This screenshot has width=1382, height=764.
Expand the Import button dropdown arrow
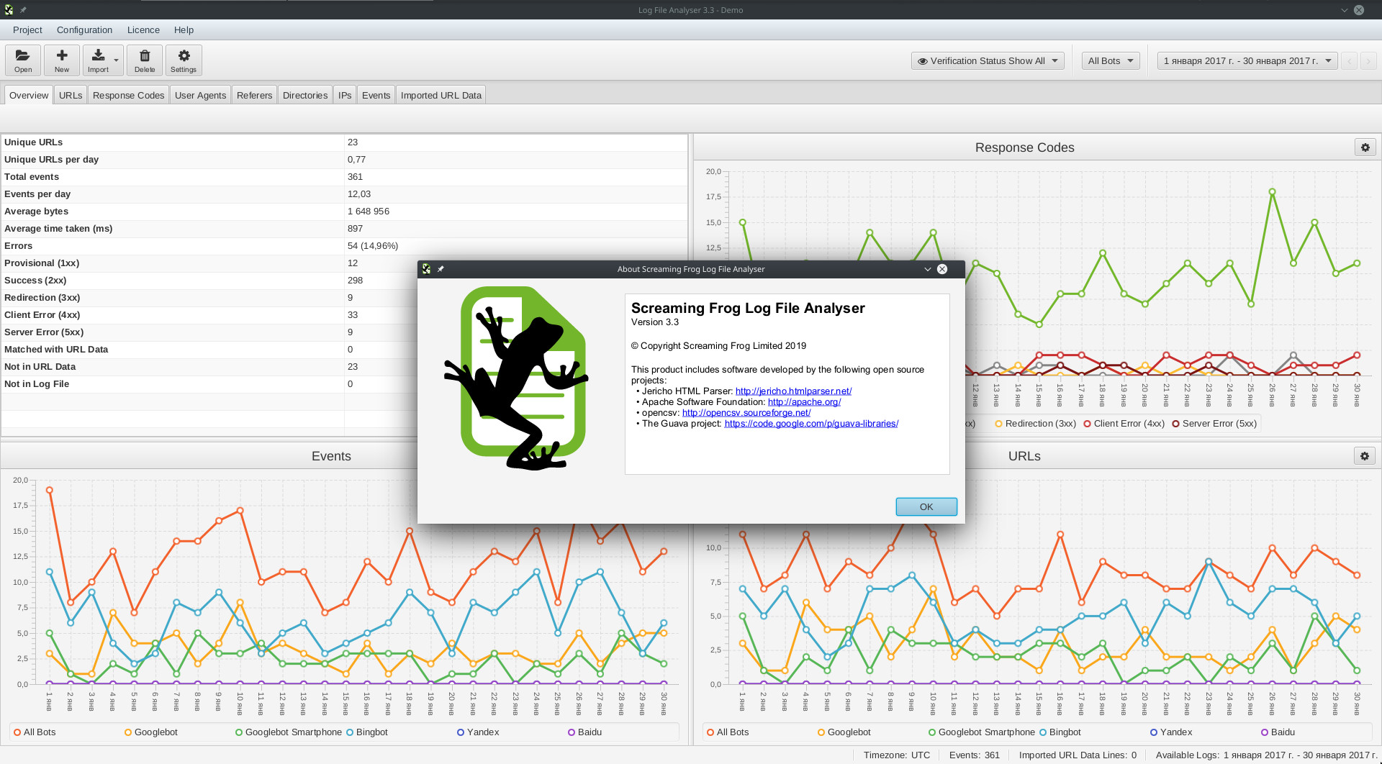pyautogui.click(x=117, y=60)
